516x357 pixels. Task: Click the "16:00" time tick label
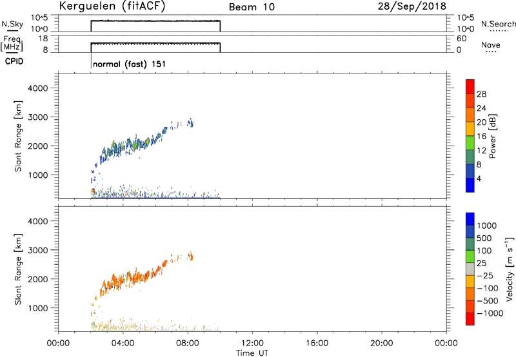(x=317, y=343)
